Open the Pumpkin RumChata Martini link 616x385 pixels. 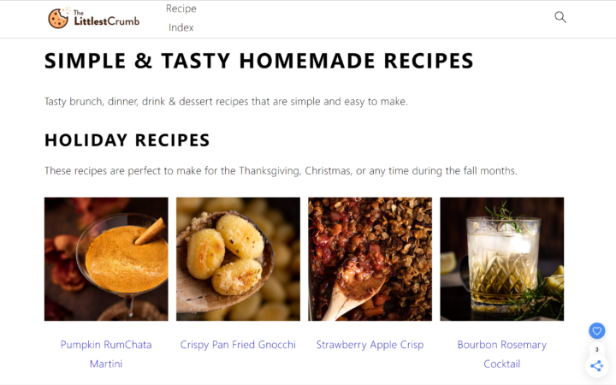(x=106, y=354)
